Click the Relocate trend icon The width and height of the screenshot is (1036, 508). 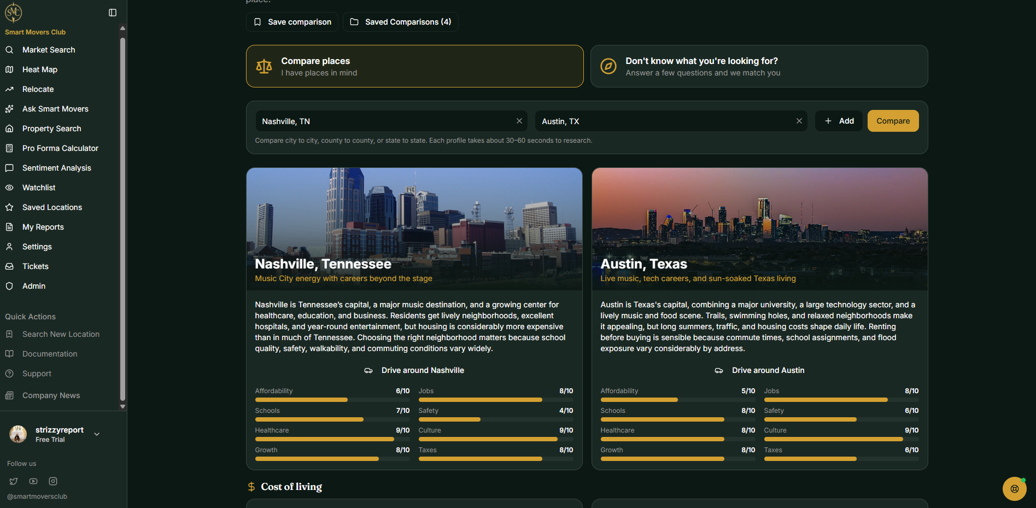pos(9,89)
